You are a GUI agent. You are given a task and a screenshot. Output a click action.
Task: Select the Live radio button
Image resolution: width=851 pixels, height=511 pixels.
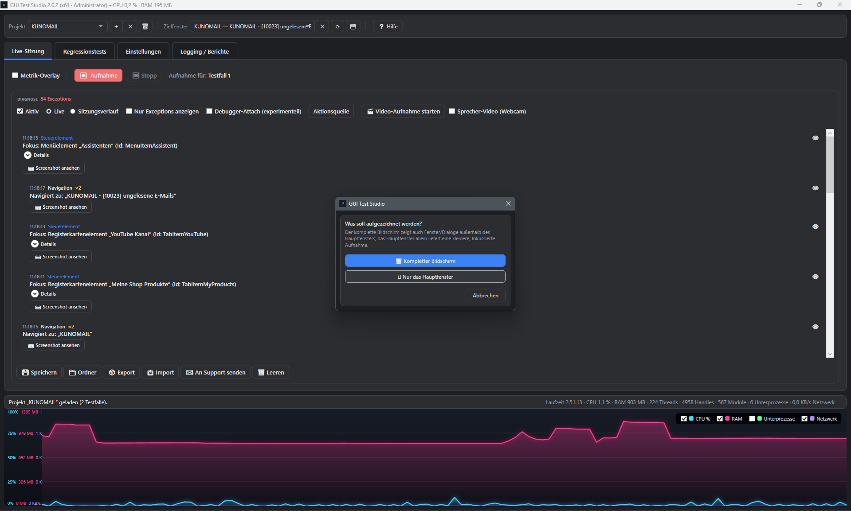49,111
